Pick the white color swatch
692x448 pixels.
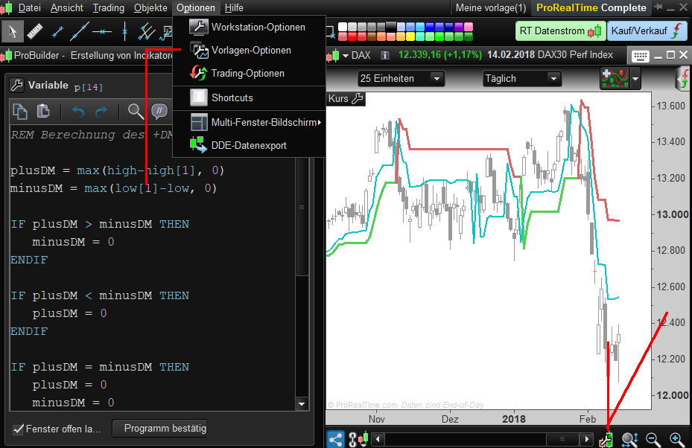(x=343, y=27)
